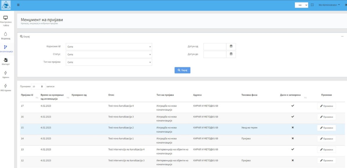Open the Канализација sidebar section
The height and width of the screenshot is (168, 347).
tap(6, 49)
